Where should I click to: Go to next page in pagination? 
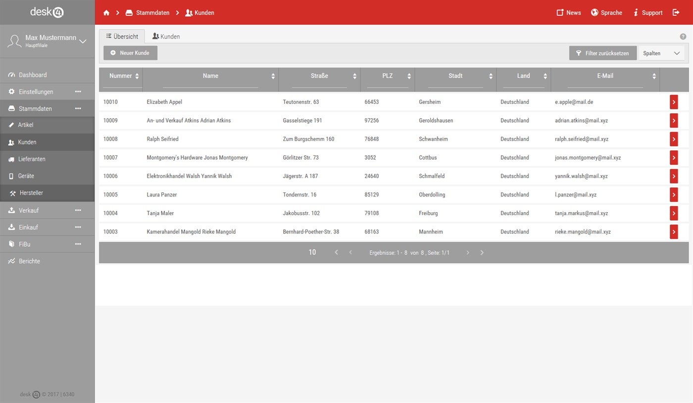(468, 253)
